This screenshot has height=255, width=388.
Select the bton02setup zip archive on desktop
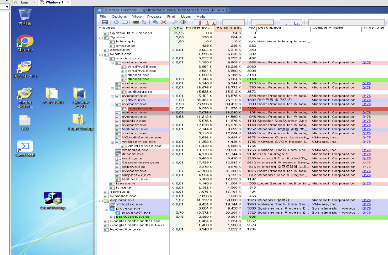point(81,122)
